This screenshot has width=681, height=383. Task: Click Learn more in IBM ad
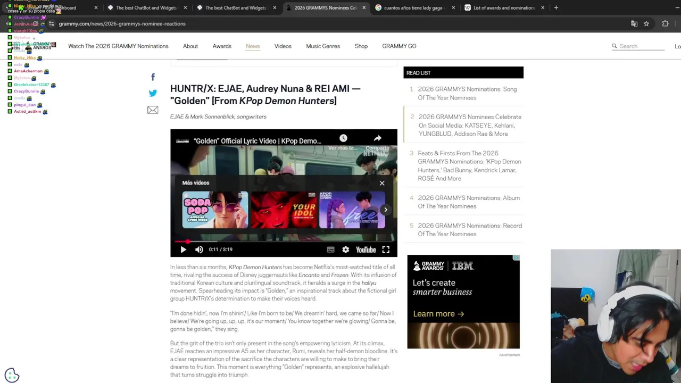(x=438, y=314)
